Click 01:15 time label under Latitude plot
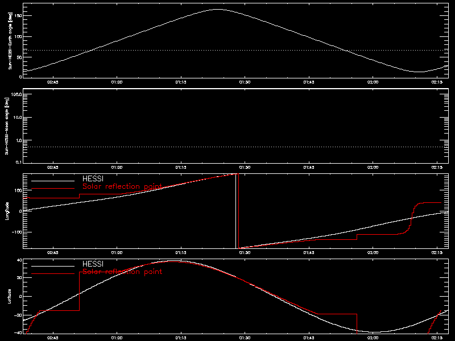This screenshot has width=455, height=341. [181, 338]
